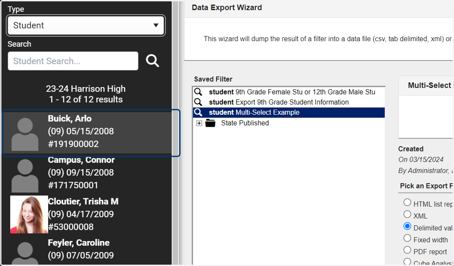This screenshot has height=266, width=454.
Task: Click the Student Search input field
Action: (73, 61)
